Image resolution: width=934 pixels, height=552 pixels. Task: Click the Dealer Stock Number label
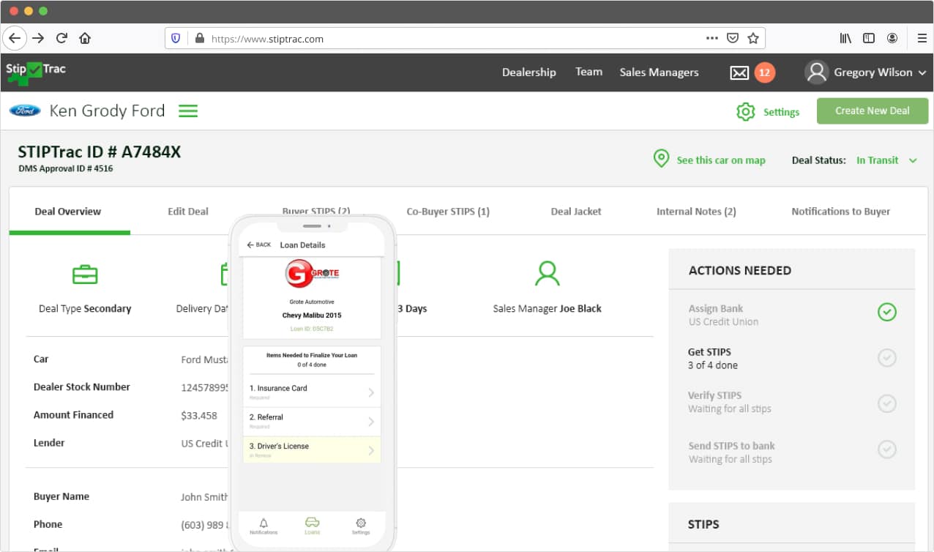[x=82, y=387]
